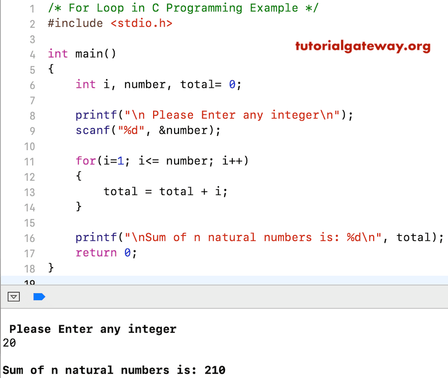Click line number 1 beside the comment
This screenshot has width=448, height=378.
31,8
